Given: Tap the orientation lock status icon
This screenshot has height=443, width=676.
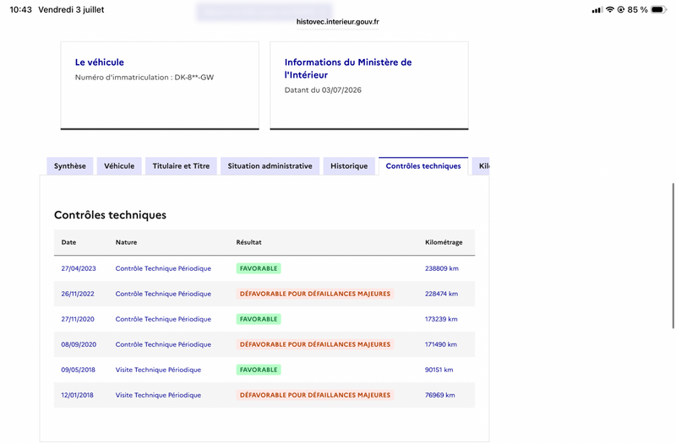Looking at the screenshot, I should pyautogui.click(x=621, y=9).
